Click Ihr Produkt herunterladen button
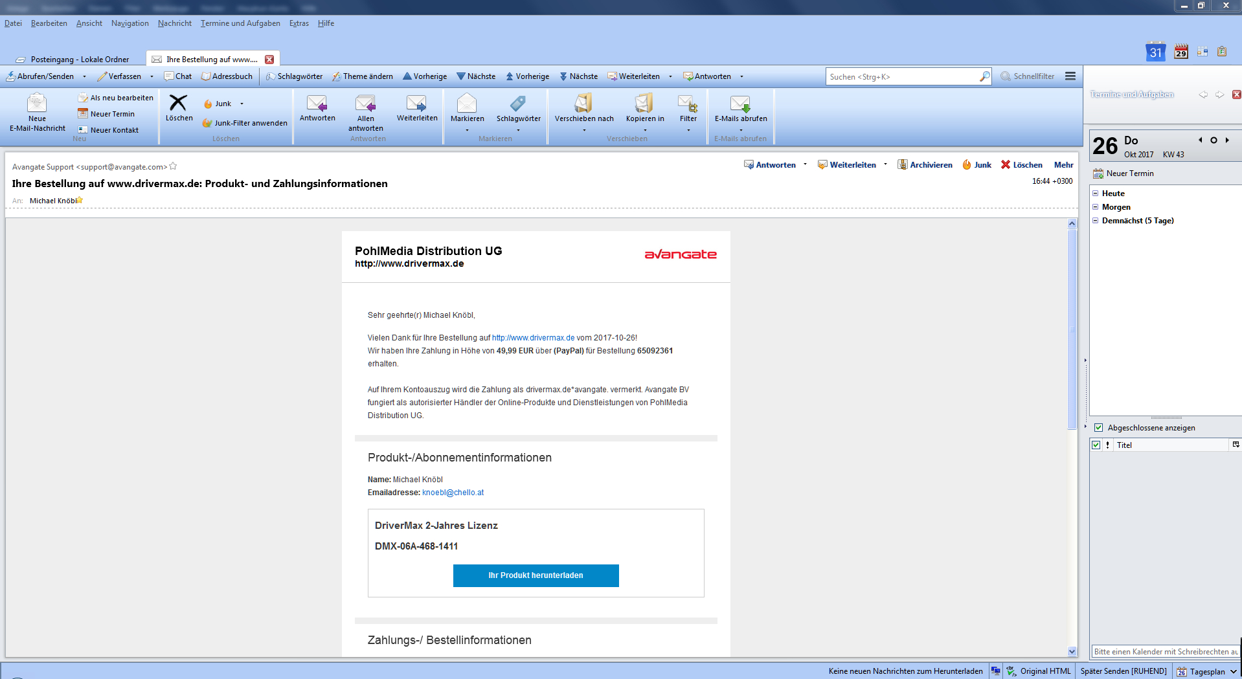Viewport: 1242px width, 679px height. 536,575
